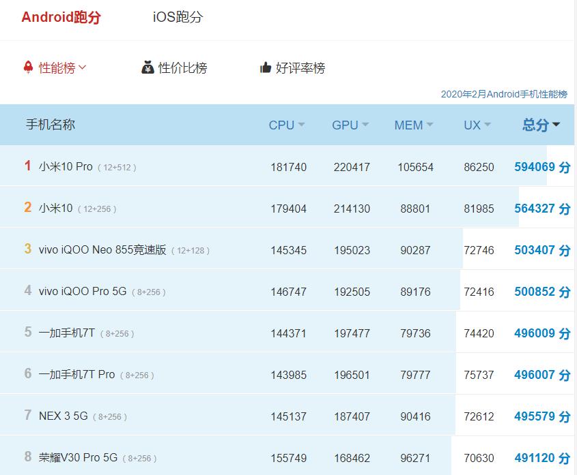Click total score 500852 分
The height and width of the screenshot is (475, 577).
(x=542, y=292)
